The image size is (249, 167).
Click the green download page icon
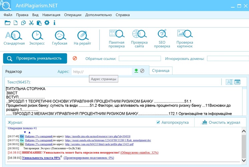click(x=136, y=71)
